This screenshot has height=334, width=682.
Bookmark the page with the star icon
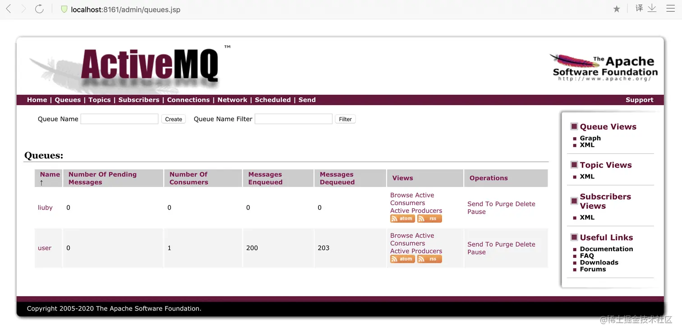coord(617,9)
